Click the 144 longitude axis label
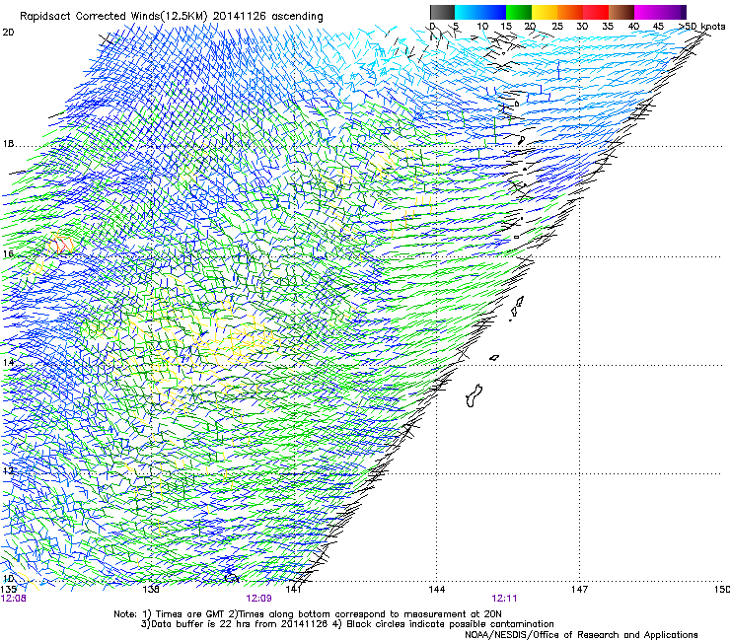The width and height of the screenshot is (730, 641). [437, 590]
